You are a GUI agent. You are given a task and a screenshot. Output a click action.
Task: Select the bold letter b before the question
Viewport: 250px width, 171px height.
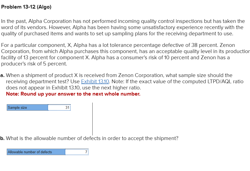click(2, 138)
